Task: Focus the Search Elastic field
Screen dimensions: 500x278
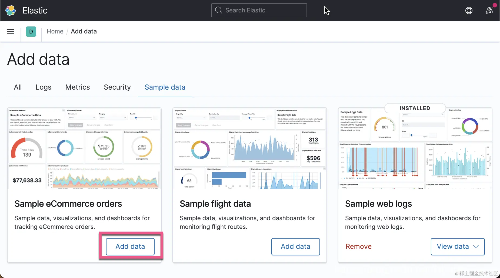Action: click(259, 10)
